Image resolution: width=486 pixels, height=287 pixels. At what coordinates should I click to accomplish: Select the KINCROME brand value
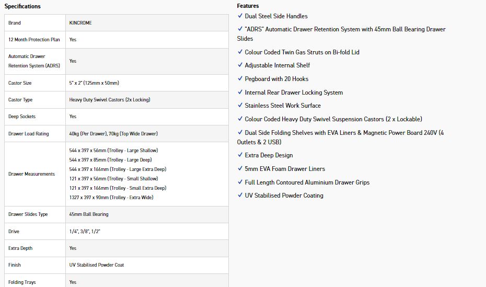(80, 23)
